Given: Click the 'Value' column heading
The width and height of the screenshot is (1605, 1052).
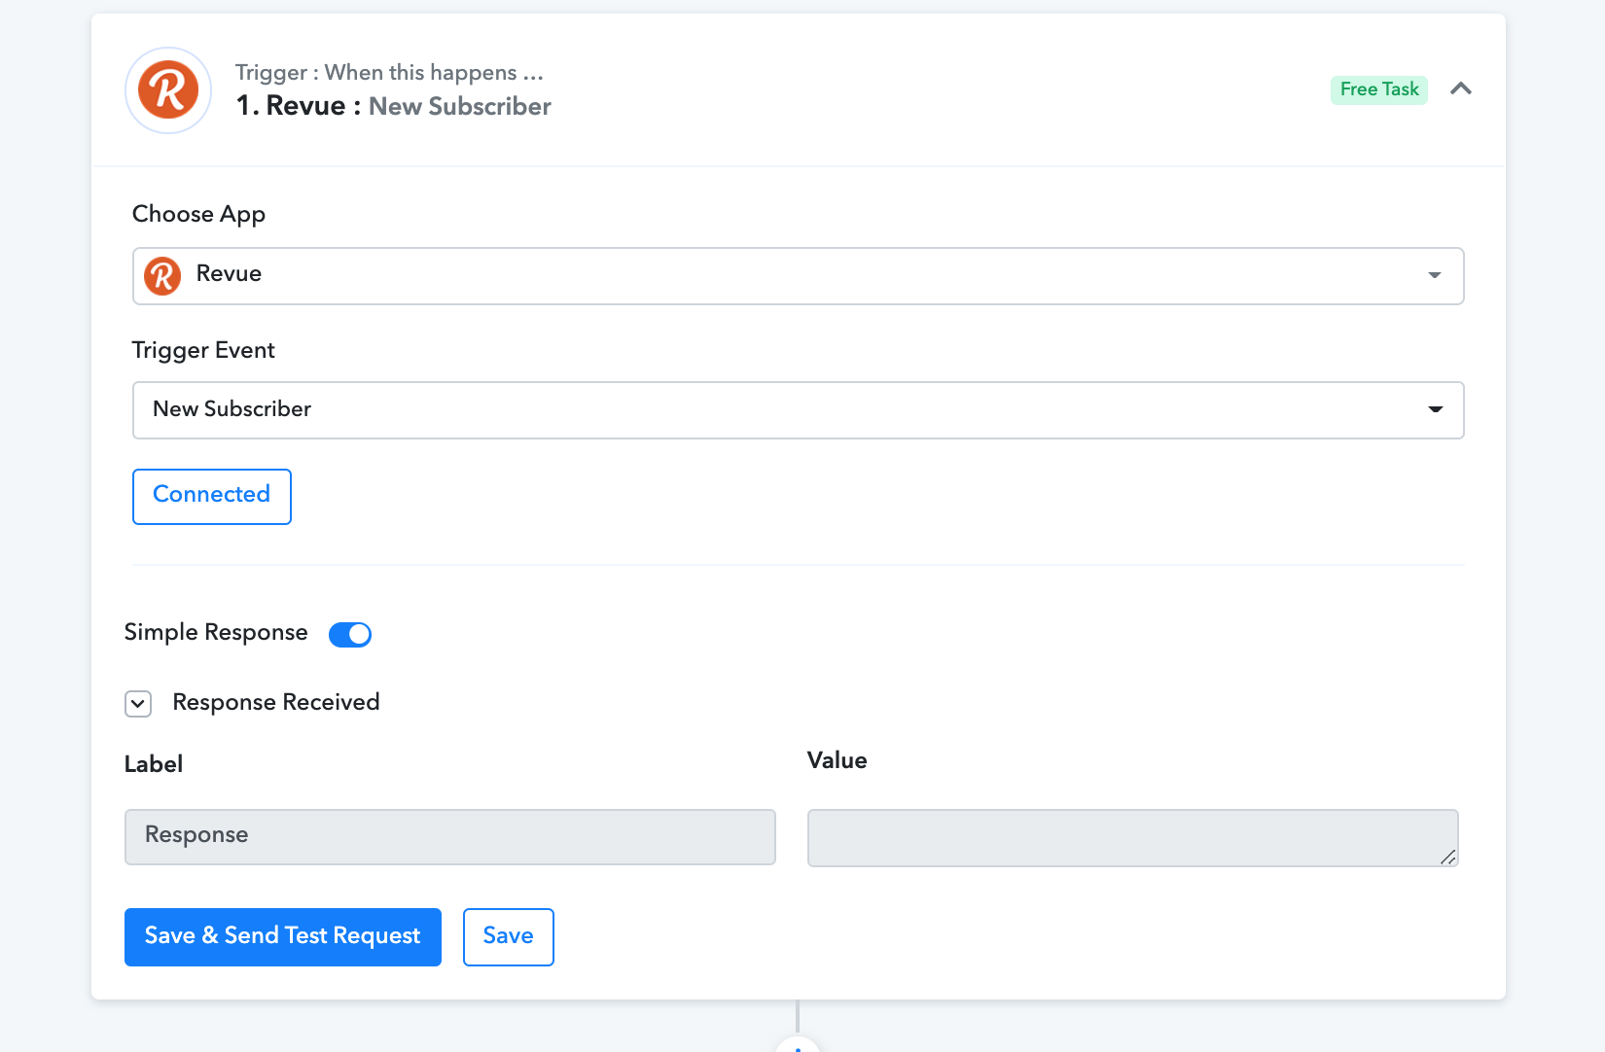Looking at the screenshot, I should (838, 760).
